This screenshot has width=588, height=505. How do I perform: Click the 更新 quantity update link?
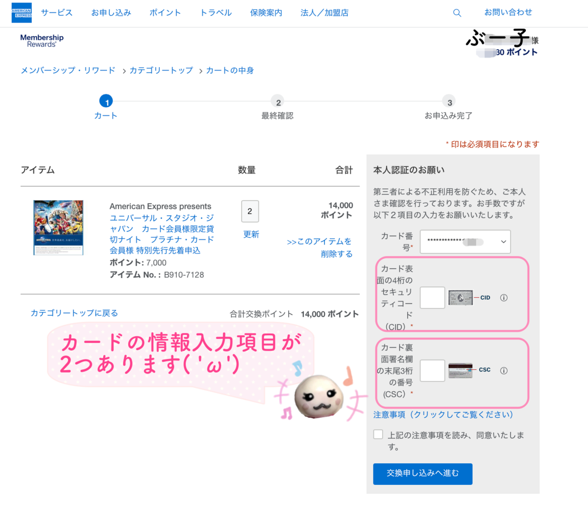pos(251,234)
